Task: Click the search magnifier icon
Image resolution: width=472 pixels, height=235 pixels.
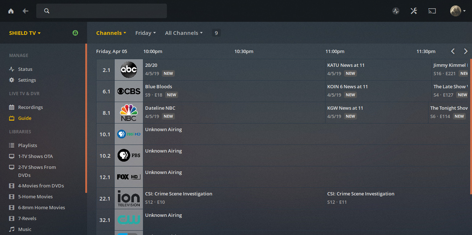Action: click(x=47, y=11)
